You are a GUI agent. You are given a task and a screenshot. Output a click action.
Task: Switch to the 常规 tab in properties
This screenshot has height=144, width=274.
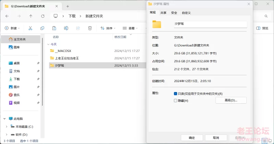click(x=153, y=13)
